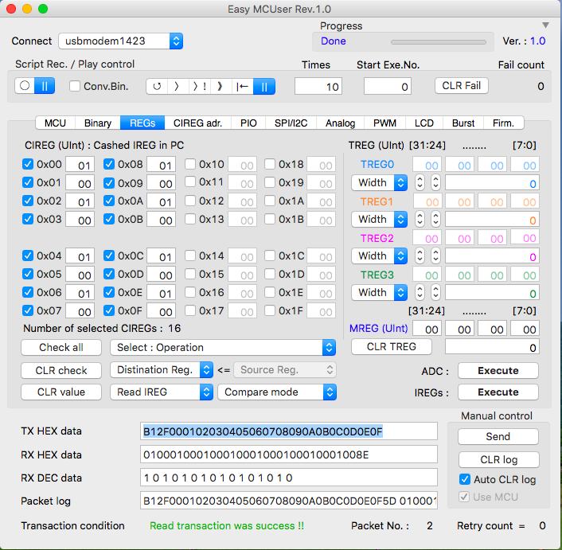Open the TREG1 Width dropdown
This screenshot has height=550, width=562.
[379, 219]
